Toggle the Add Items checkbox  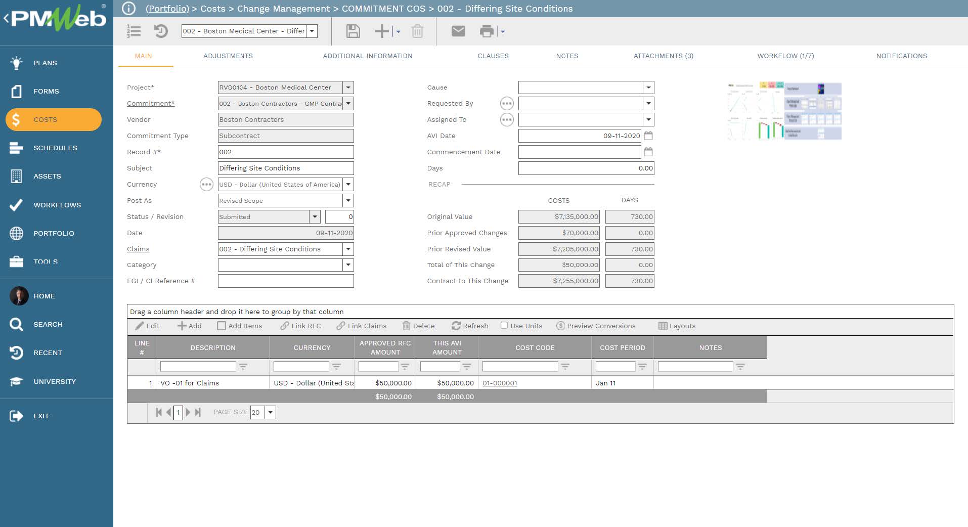click(x=222, y=326)
